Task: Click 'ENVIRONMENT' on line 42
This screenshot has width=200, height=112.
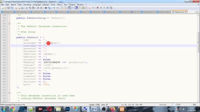Action: pyautogui.click(x=52, y=62)
